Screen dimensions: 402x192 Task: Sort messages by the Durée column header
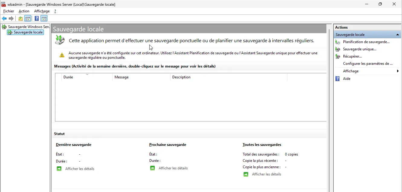68,77
